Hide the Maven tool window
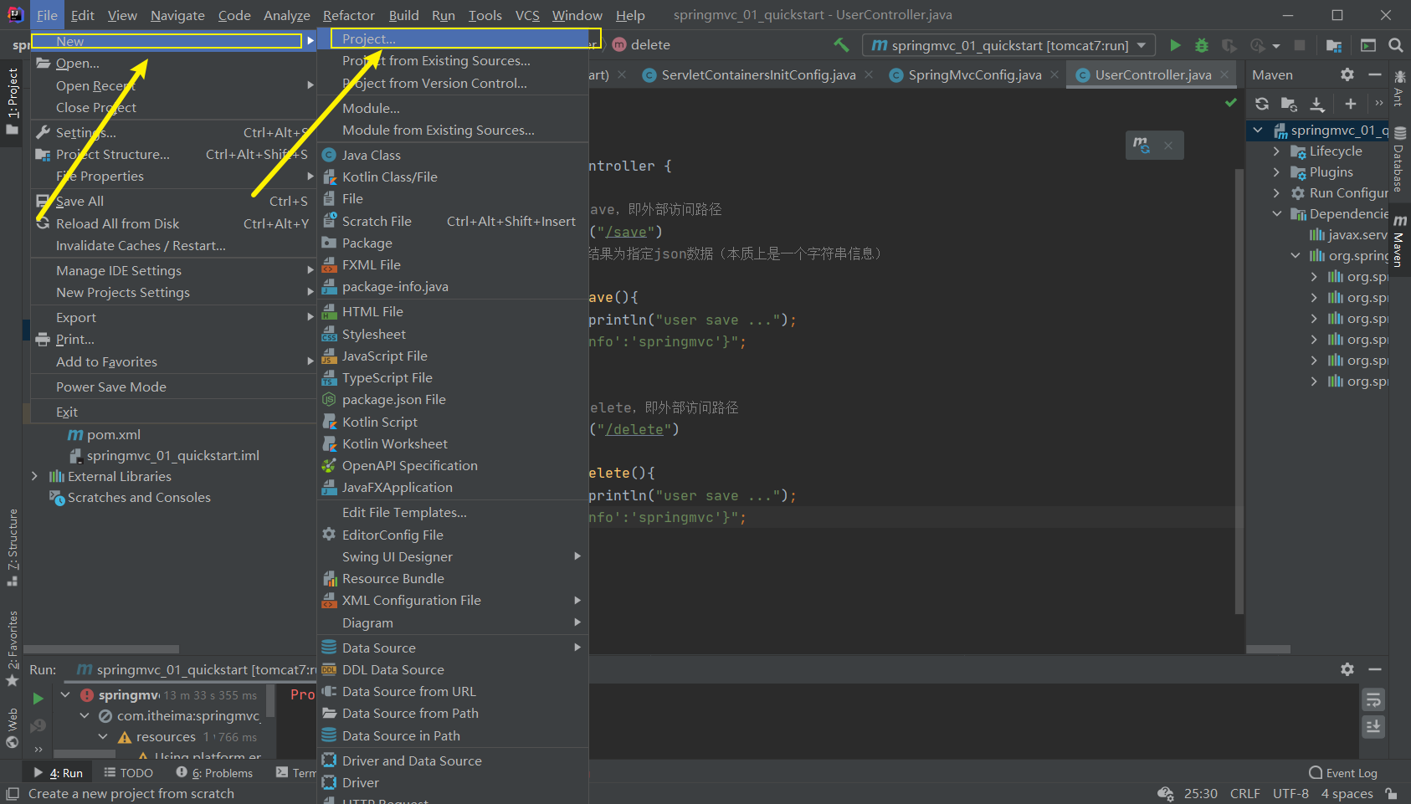Image resolution: width=1411 pixels, height=804 pixels. 1374,74
